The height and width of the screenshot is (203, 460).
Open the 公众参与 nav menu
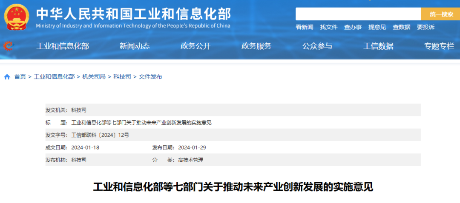(x=317, y=46)
